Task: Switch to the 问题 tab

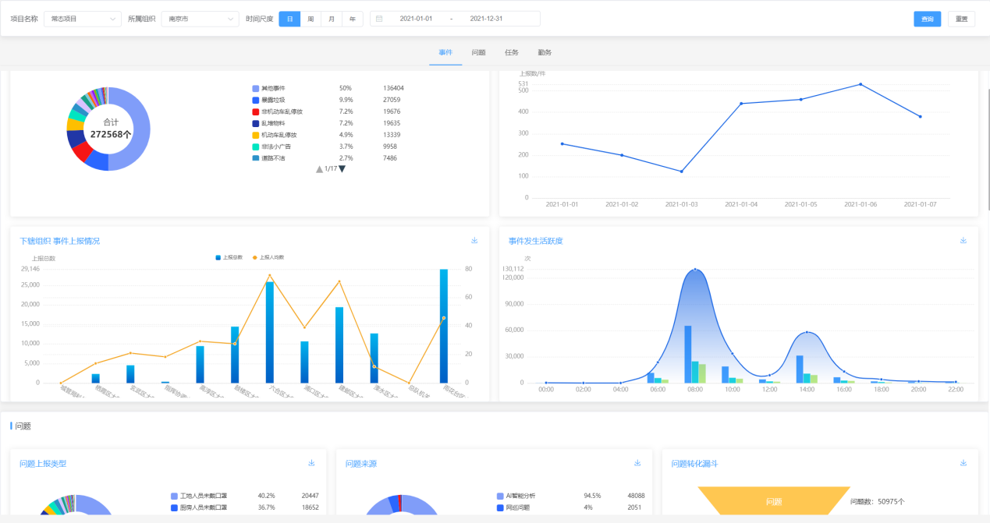Action: click(478, 52)
